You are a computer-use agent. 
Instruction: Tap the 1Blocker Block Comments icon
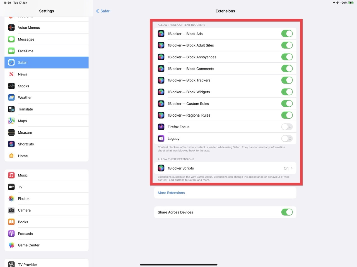161,68
